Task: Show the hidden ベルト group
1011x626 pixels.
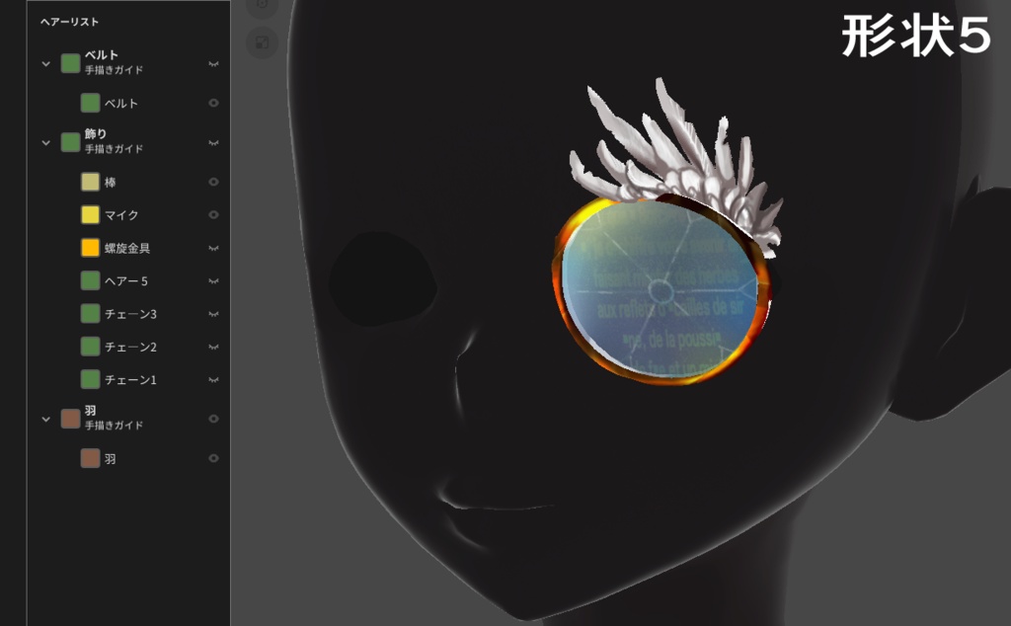Action: (x=213, y=64)
